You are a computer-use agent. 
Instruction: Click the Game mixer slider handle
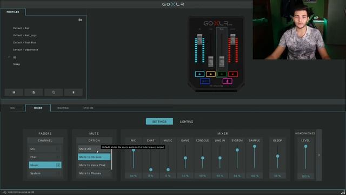pyautogui.click(x=185, y=158)
